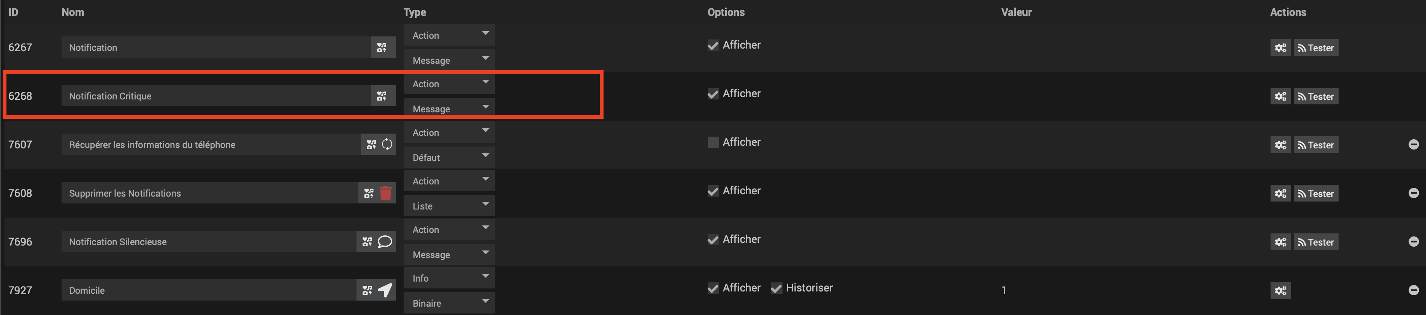The width and height of the screenshot is (1426, 315).
Task: Disable Afficher for Notification Critique
Action: (713, 94)
